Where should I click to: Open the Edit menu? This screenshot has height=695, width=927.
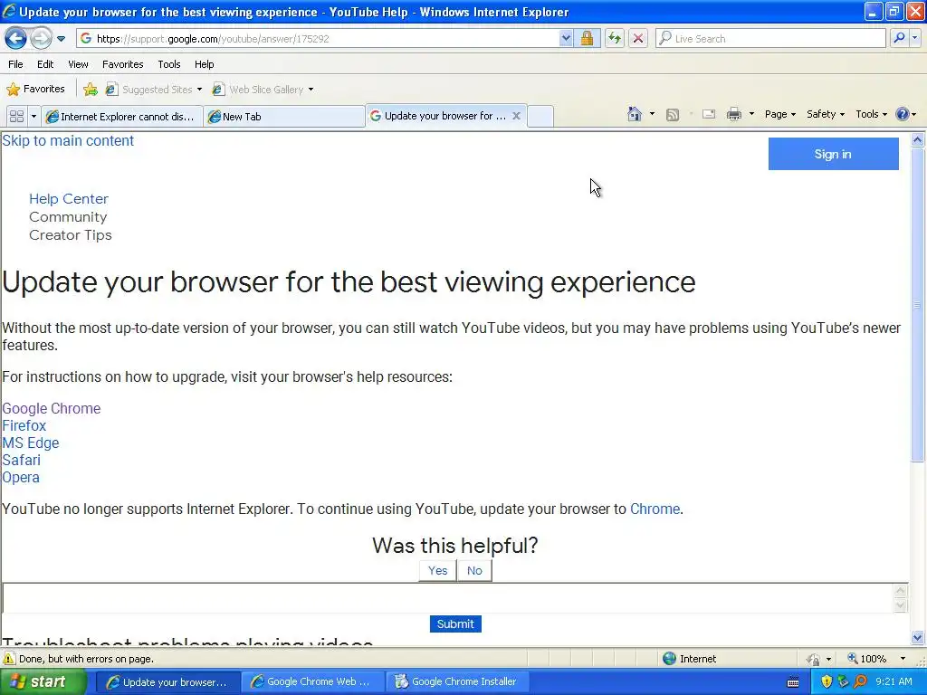[45, 64]
